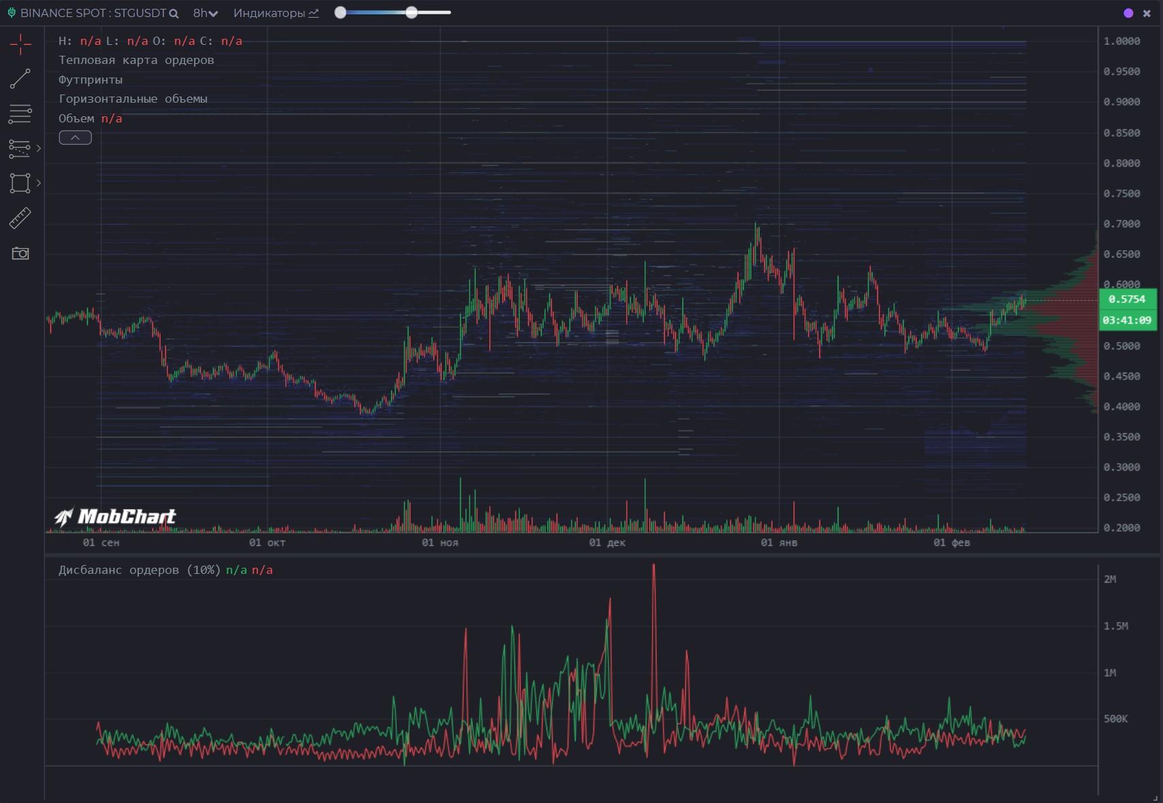Click the Тепловая карта ордеров legend entry
The width and height of the screenshot is (1163, 803).
coord(136,60)
